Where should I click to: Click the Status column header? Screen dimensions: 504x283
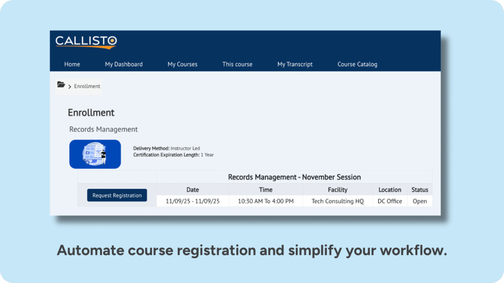point(420,190)
